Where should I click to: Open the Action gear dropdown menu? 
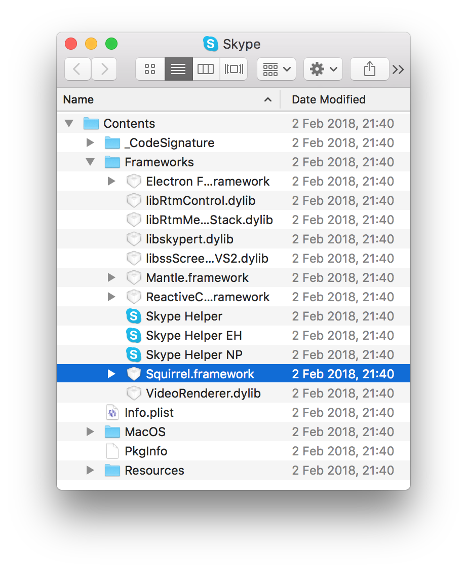tap(323, 69)
